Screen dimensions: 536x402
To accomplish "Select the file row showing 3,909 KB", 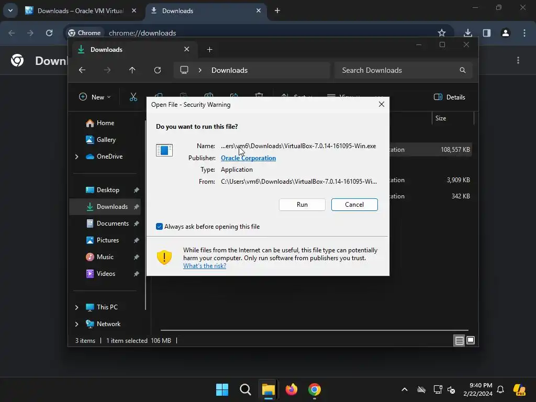I will (x=431, y=180).
